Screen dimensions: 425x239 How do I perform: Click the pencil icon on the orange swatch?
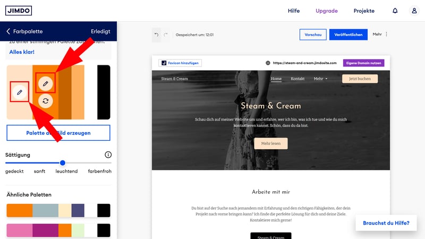click(46, 83)
